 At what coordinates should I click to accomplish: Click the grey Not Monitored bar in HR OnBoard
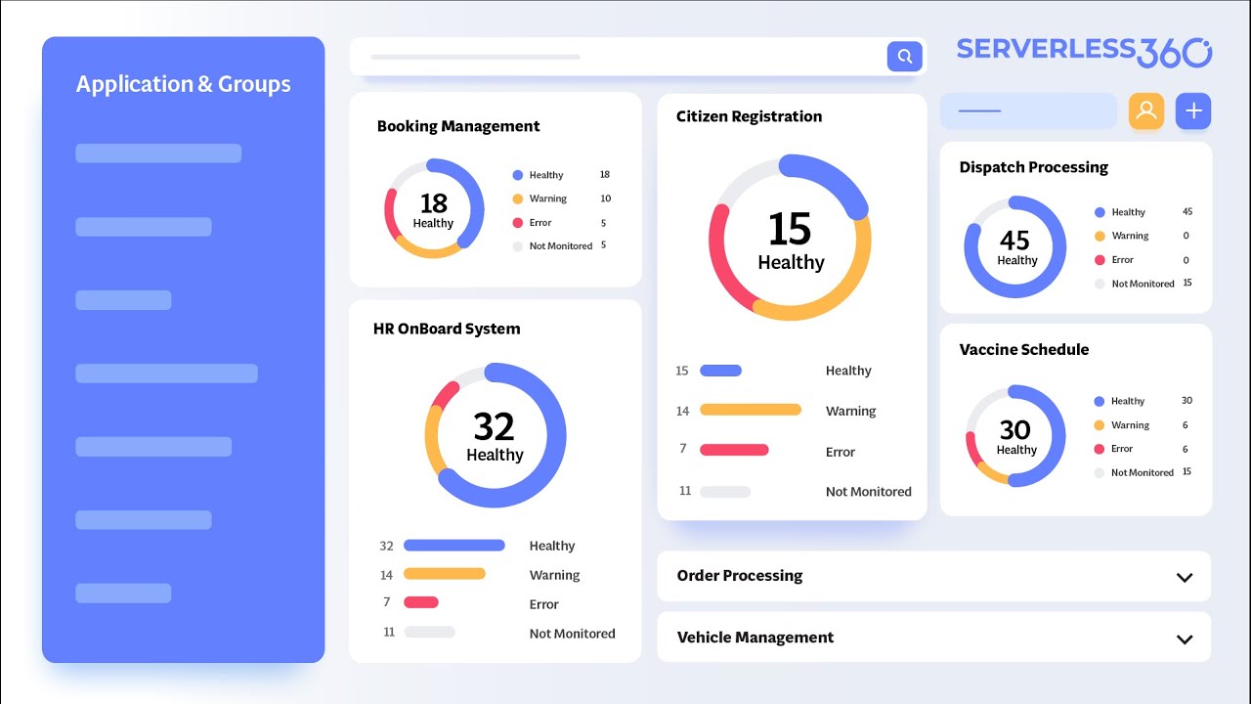point(429,632)
